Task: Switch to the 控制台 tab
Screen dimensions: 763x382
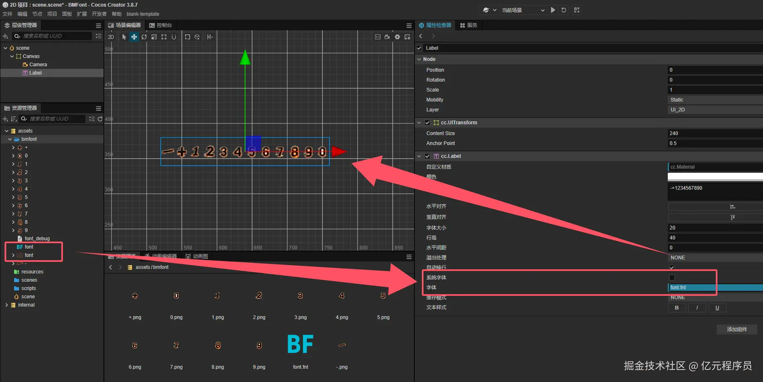Action: click(161, 25)
